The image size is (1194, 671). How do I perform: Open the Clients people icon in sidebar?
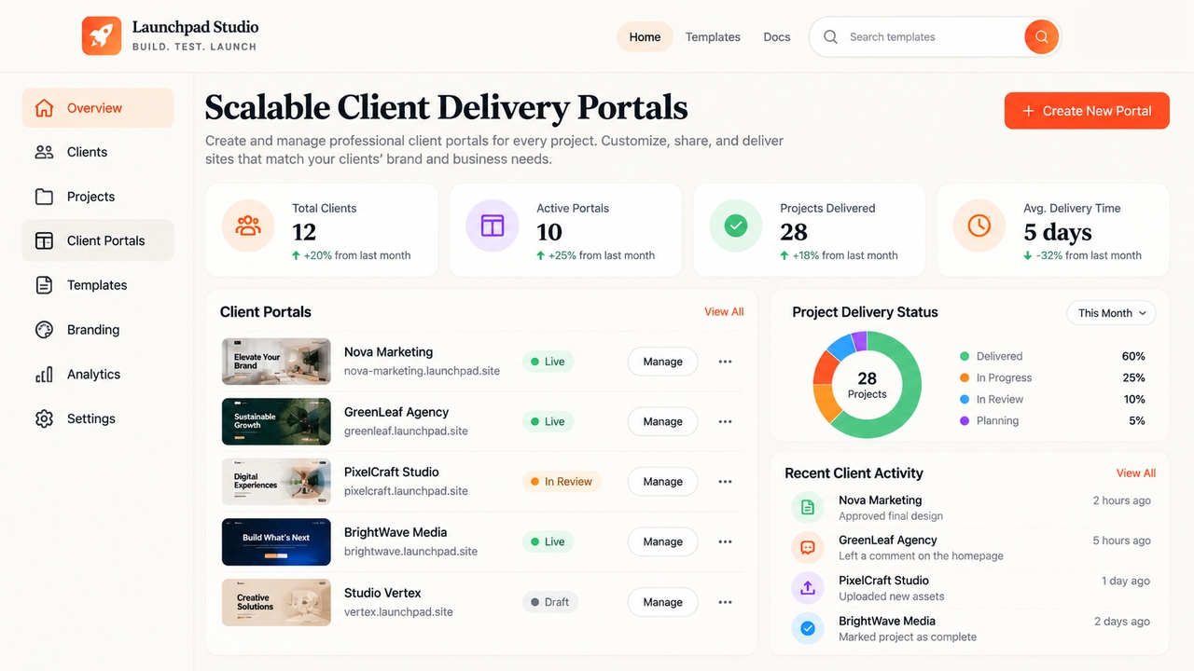(x=44, y=152)
